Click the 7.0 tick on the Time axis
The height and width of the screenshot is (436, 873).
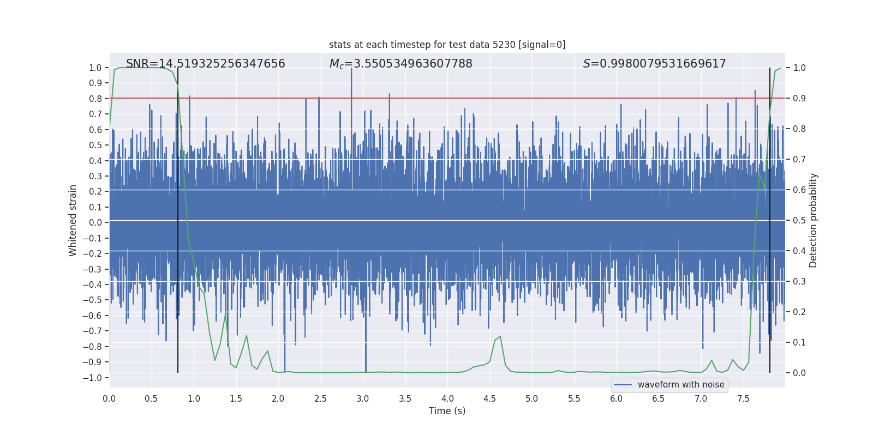coord(701,398)
